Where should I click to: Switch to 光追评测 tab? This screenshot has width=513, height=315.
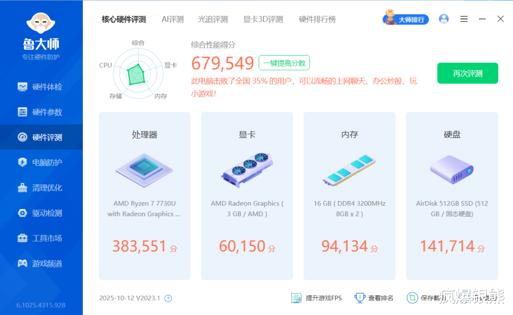213,19
